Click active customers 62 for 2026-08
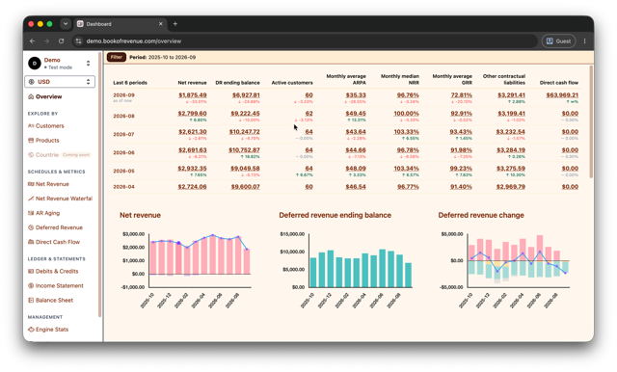Image resolution: width=617 pixels, height=372 pixels. pyautogui.click(x=308, y=114)
